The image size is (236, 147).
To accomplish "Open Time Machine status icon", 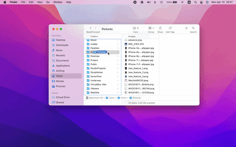I will pyautogui.click(x=161, y=2).
